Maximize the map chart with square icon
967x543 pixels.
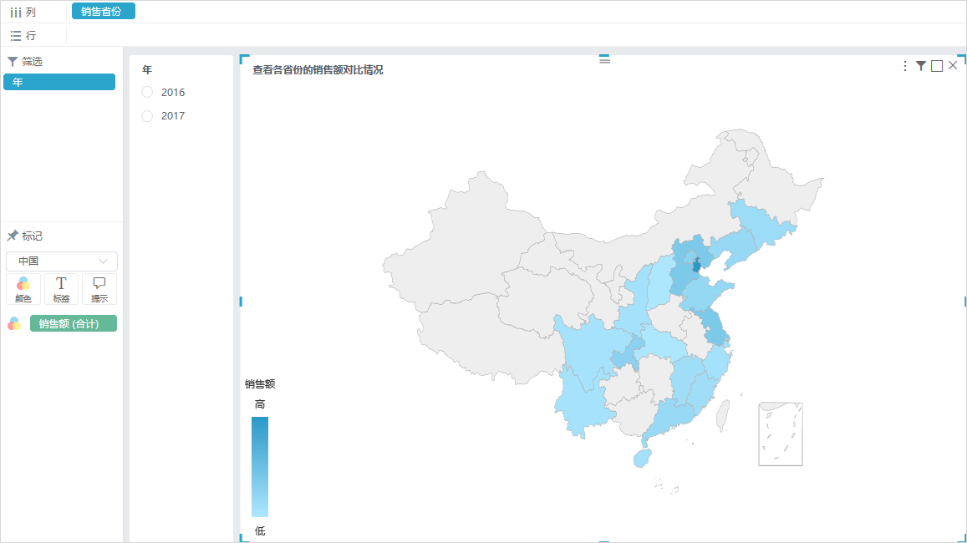click(937, 66)
